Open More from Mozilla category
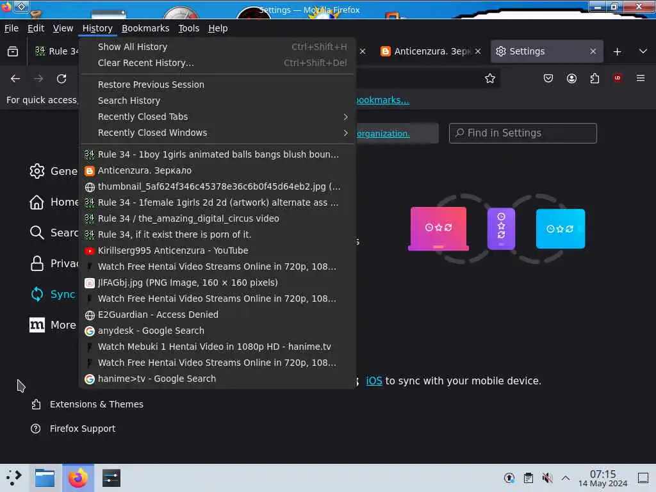 coord(53,325)
